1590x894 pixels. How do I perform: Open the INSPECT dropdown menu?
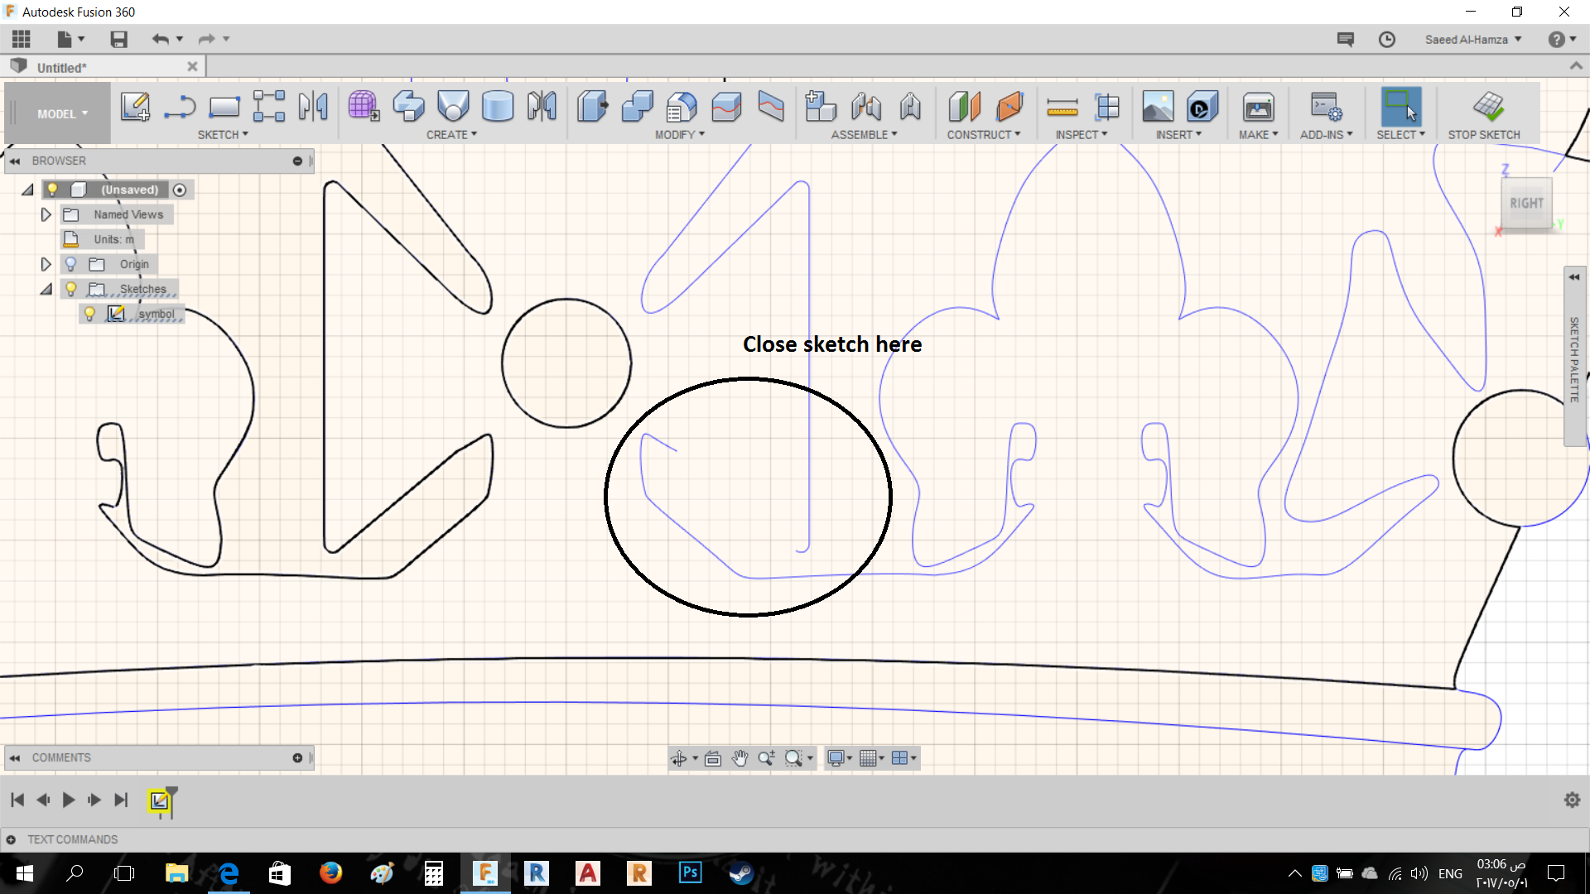tap(1082, 134)
